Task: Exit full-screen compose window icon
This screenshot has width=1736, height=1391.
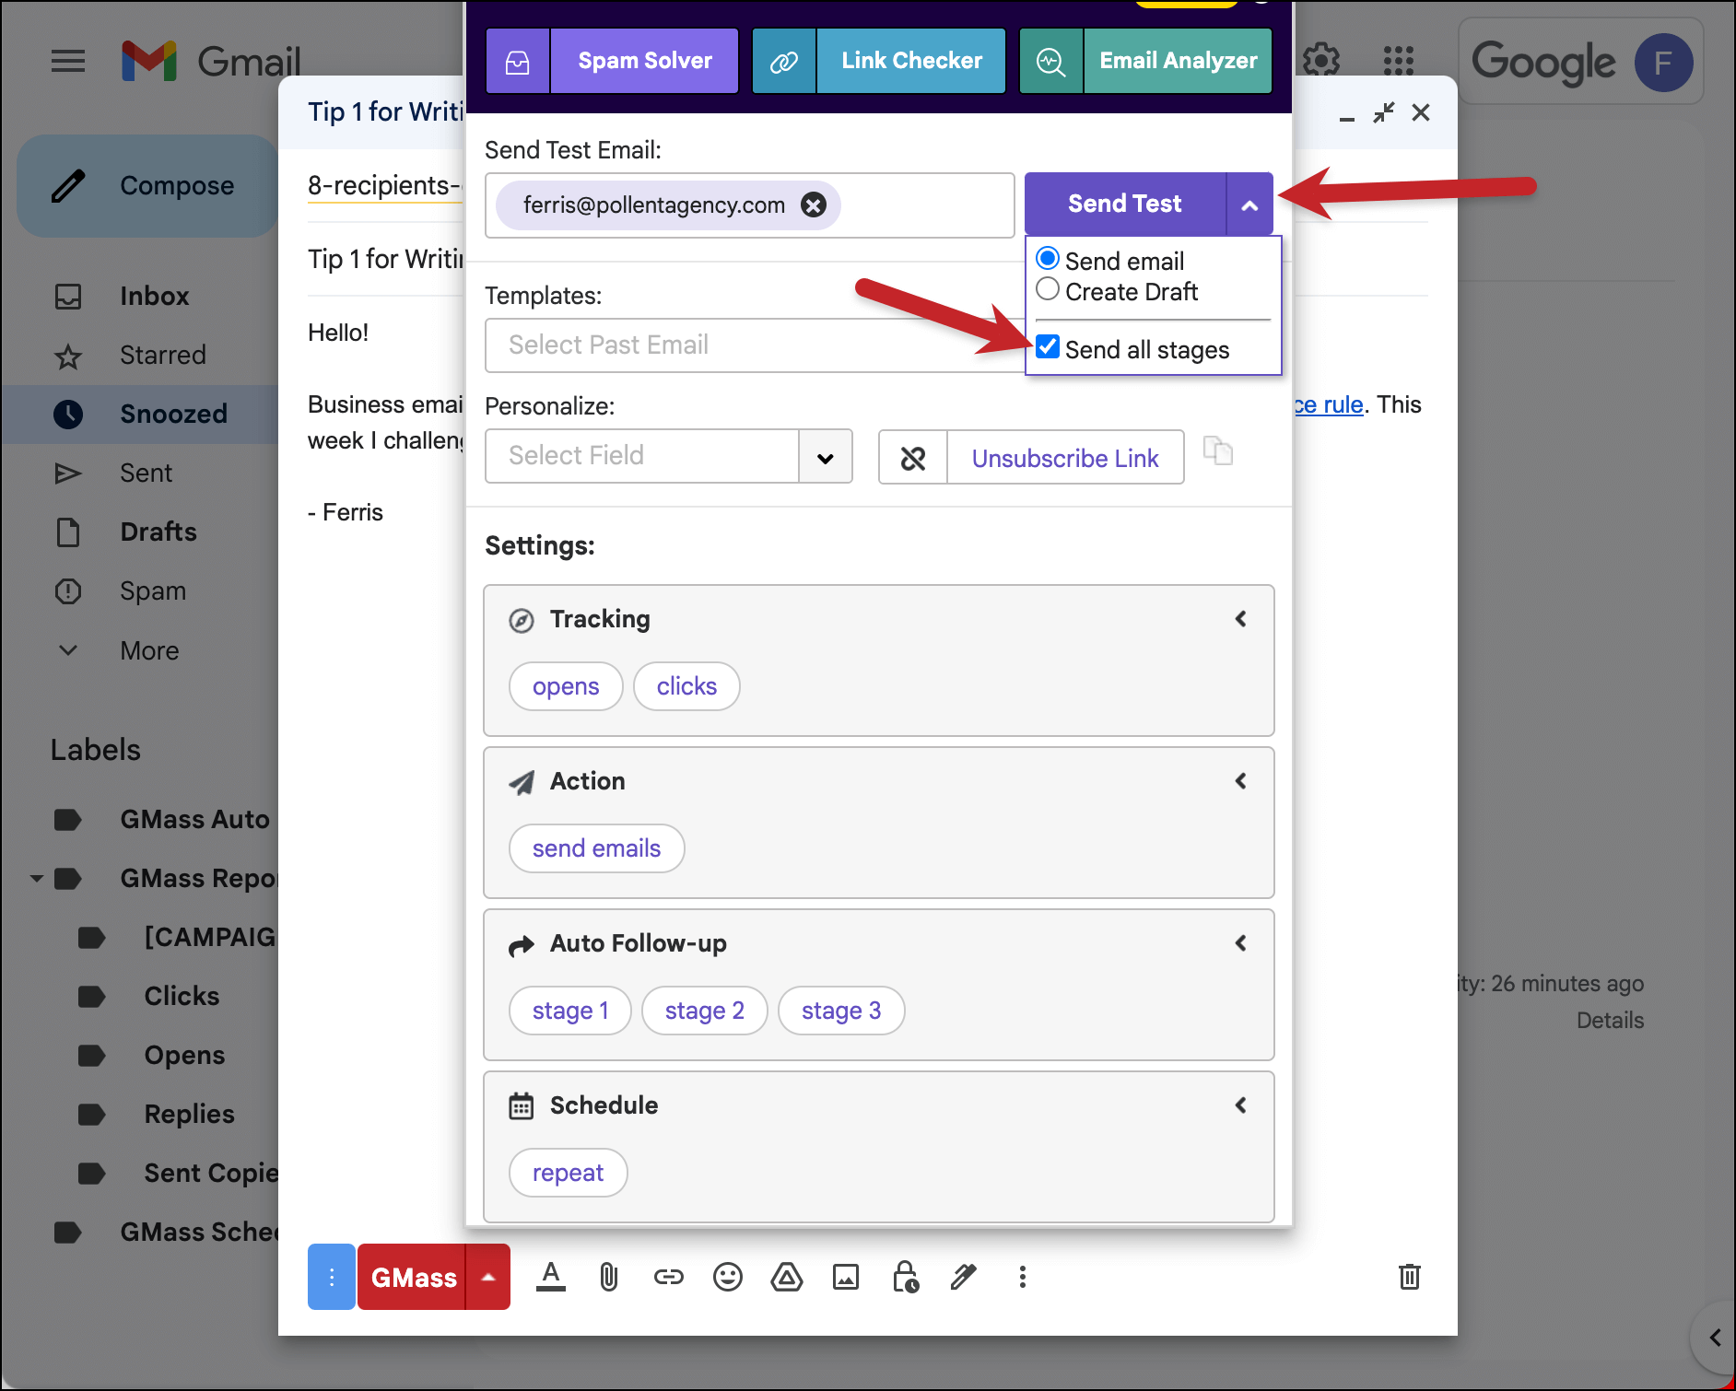Action: 1383,112
